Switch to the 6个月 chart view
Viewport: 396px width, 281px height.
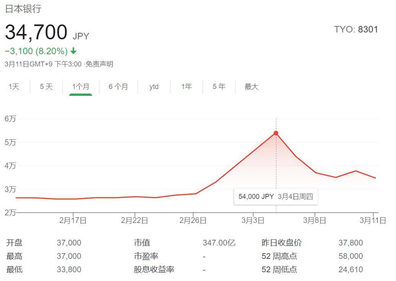coord(118,87)
